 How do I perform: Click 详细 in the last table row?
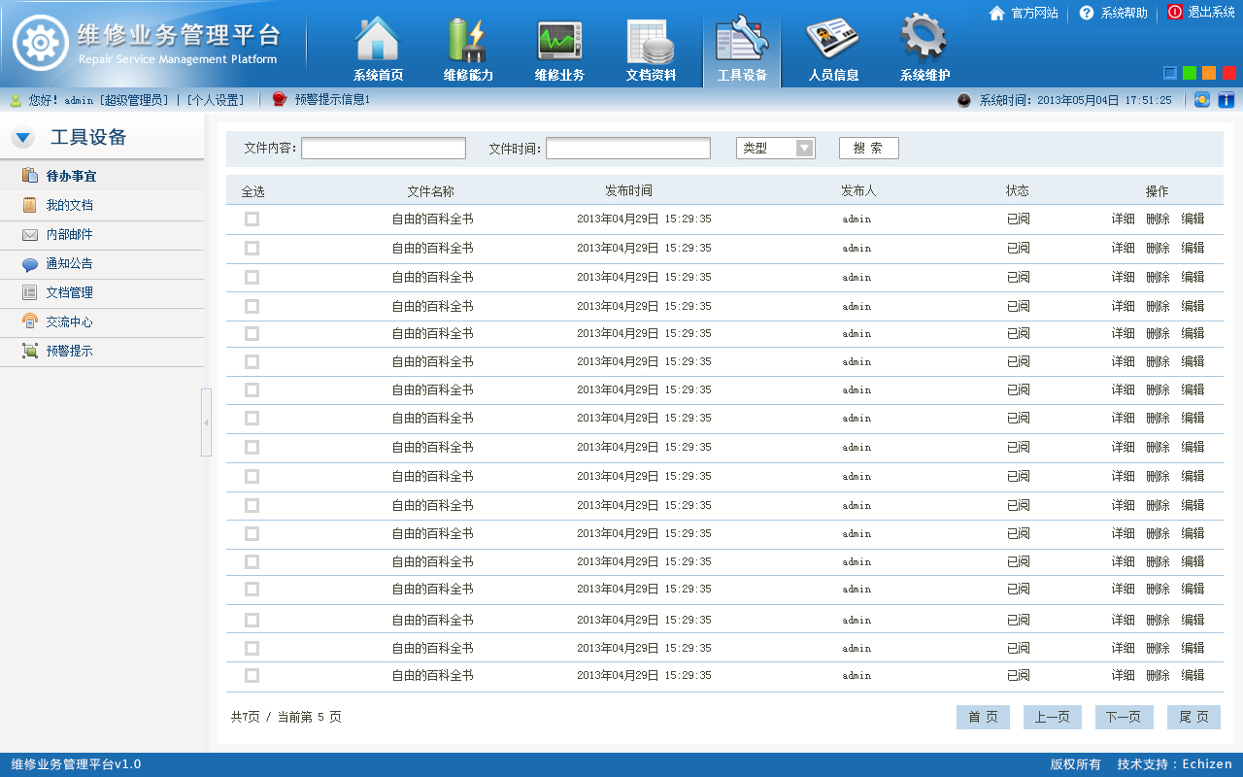click(x=1124, y=675)
